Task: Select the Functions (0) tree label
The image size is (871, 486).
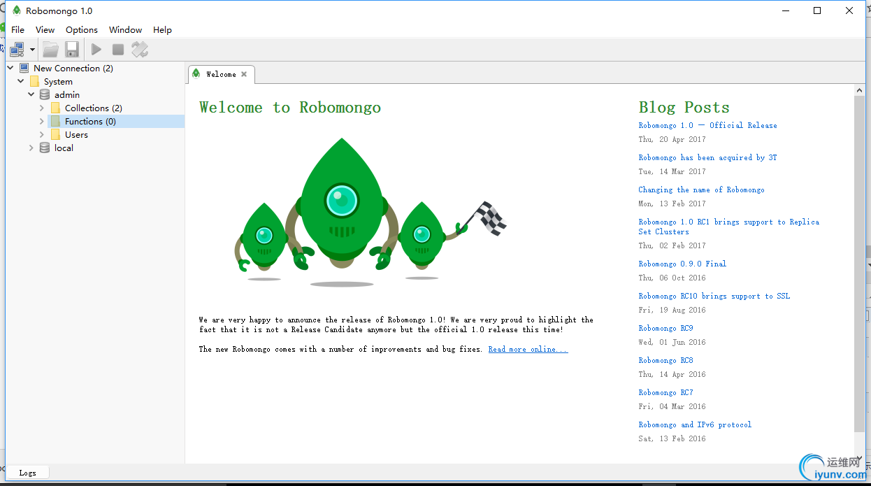Action: point(90,122)
